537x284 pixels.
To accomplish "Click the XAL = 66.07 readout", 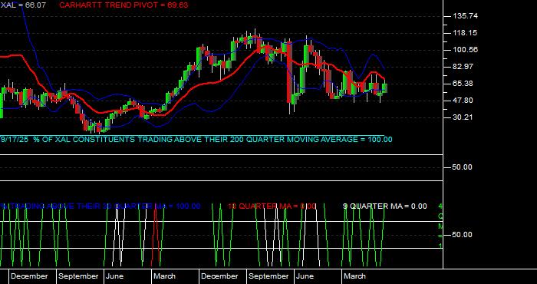I will (x=23, y=5).
